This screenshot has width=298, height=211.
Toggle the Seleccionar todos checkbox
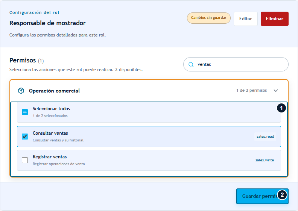(x=25, y=112)
